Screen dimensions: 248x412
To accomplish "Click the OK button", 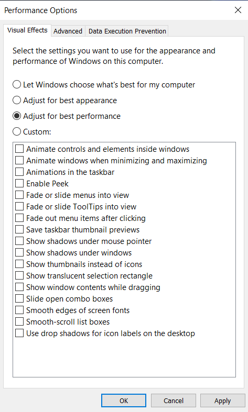I will click(x=124, y=400).
